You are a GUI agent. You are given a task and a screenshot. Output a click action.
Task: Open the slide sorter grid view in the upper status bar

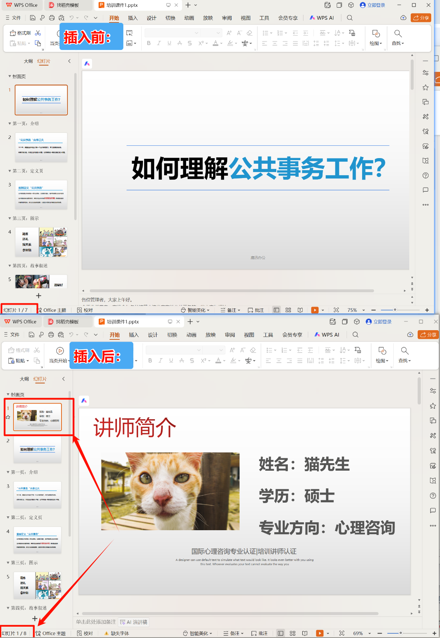tap(288, 310)
